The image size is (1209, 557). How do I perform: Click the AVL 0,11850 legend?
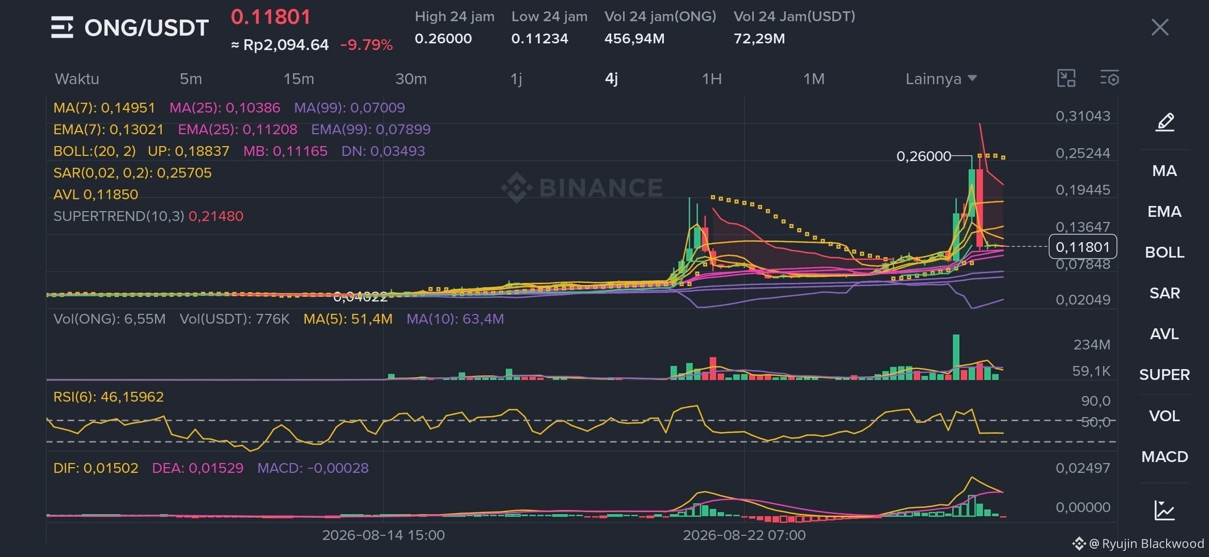pos(96,195)
